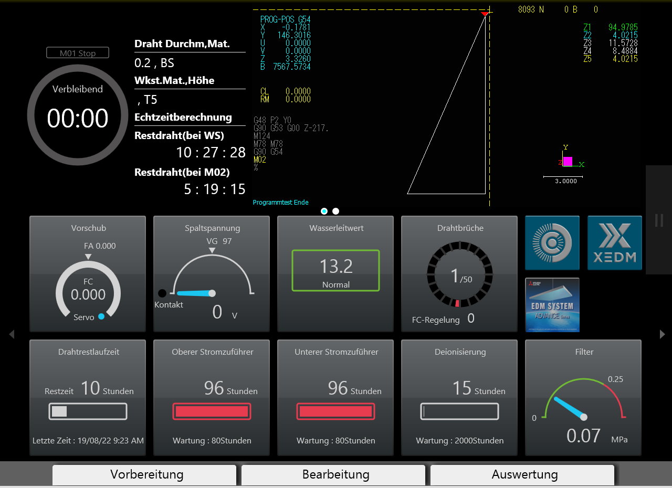Expand the side panel handle on right edge
672x488 pixels.
point(659,220)
